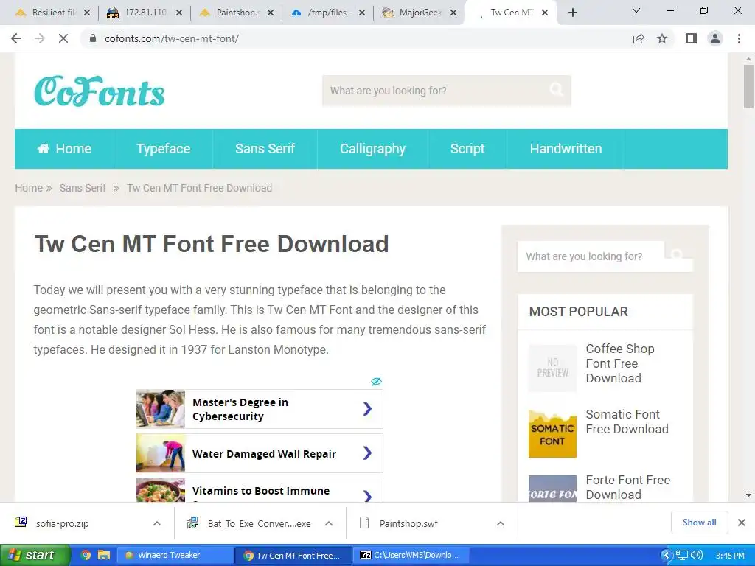The height and width of the screenshot is (566, 755).
Task: Open Chrome's three-dot menu
Action: [x=739, y=38]
